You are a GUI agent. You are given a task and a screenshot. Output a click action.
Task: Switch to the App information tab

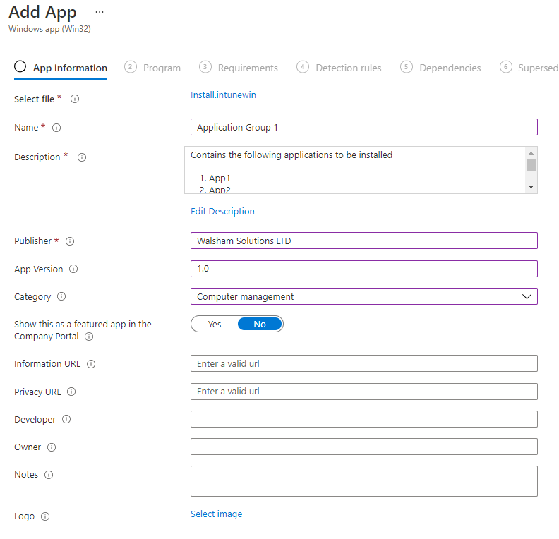(x=61, y=68)
